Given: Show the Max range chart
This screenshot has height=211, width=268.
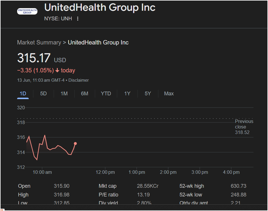Looking at the screenshot, I should (169, 94).
